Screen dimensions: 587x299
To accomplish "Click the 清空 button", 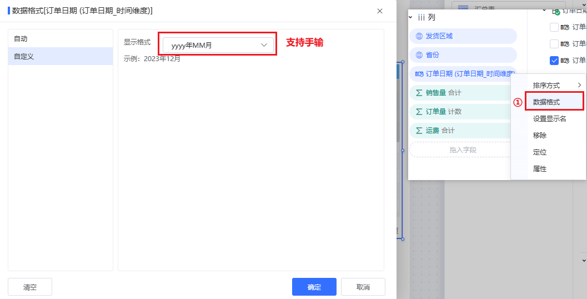I will 30,287.
